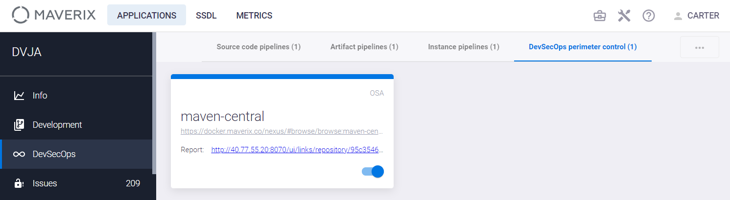This screenshot has height=200, width=730.
Task: Open the wrench and screwdriver tools icon
Action: point(624,16)
